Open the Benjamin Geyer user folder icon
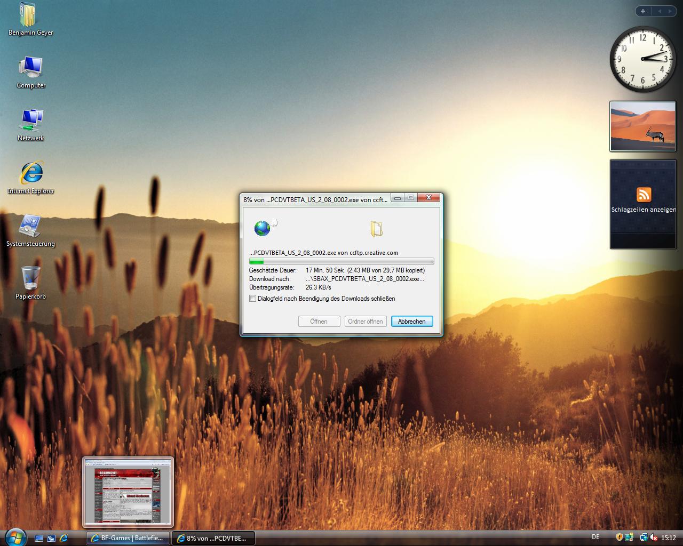This screenshot has height=546, width=683. click(x=30, y=19)
